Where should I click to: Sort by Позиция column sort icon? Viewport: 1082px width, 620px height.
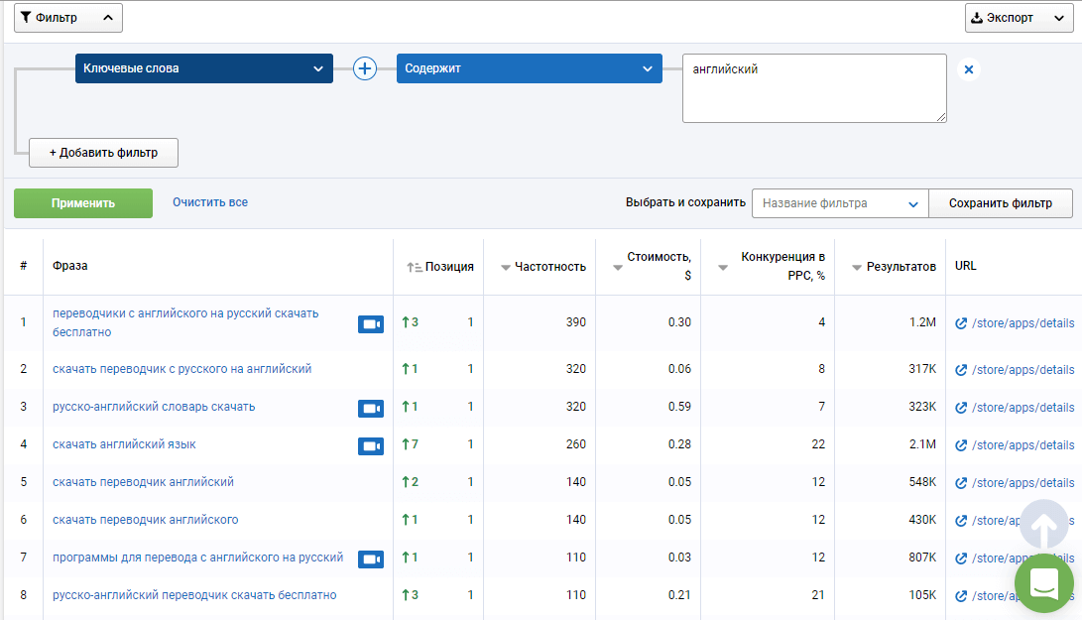(414, 267)
